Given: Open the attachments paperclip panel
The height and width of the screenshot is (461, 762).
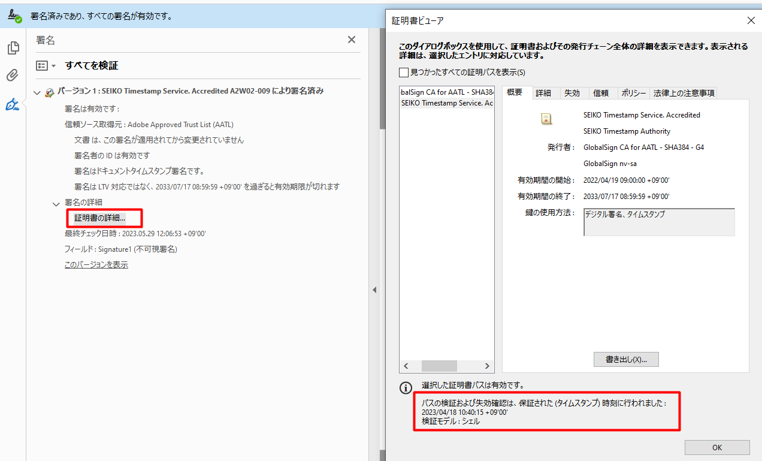Looking at the screenshot, I should pyautogui.click(x=13, y=76).
